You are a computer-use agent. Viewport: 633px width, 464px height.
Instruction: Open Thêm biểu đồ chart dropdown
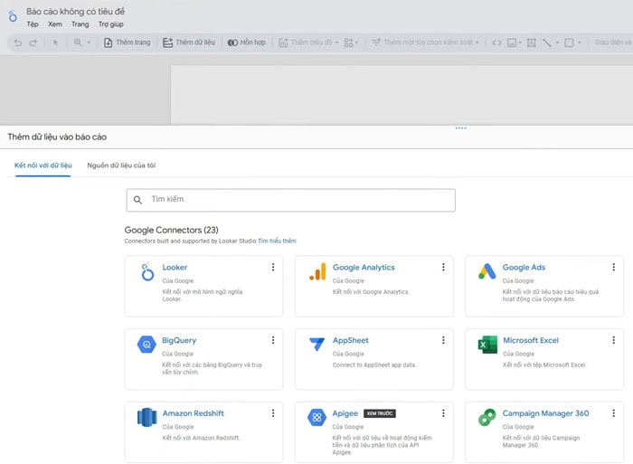(x=308, y=43)
